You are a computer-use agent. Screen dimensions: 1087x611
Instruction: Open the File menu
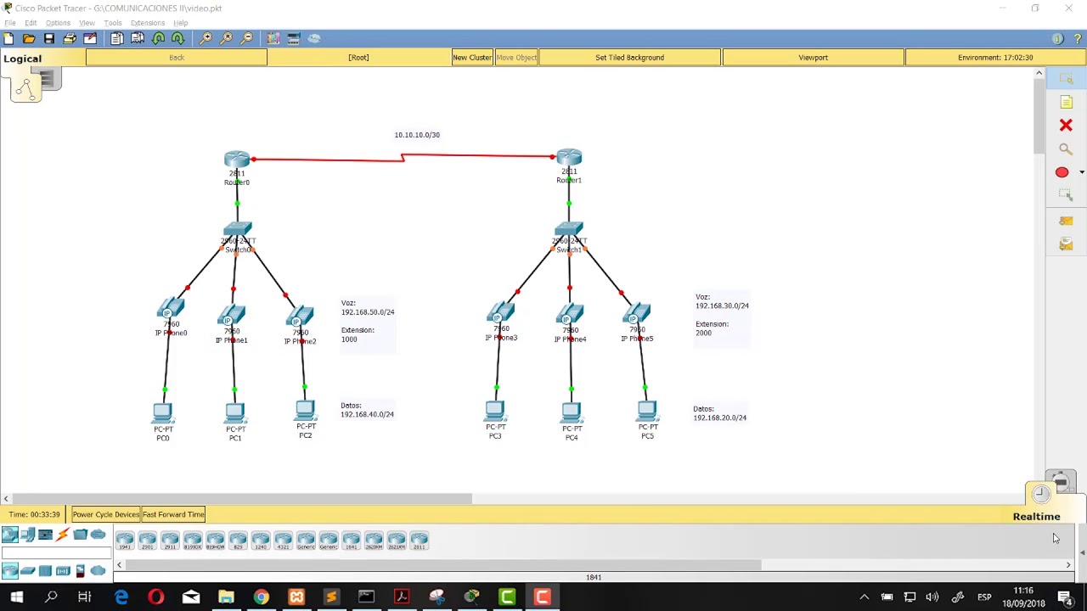pos(10,23)
